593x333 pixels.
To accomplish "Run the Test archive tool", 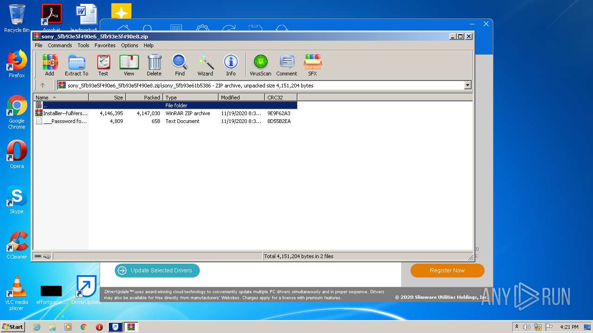I will [103, 65].
